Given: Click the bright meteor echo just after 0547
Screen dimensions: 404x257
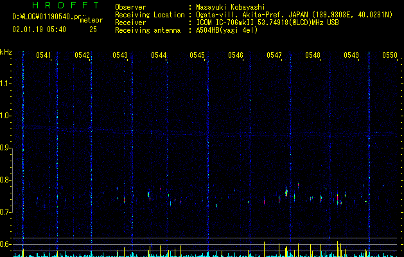Looking at the screenshot, I should coord(286,192).
